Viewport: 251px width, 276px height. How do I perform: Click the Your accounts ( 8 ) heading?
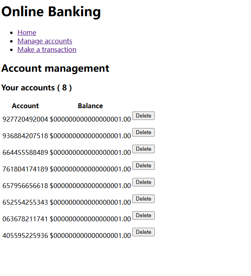(x=36, y=88)
